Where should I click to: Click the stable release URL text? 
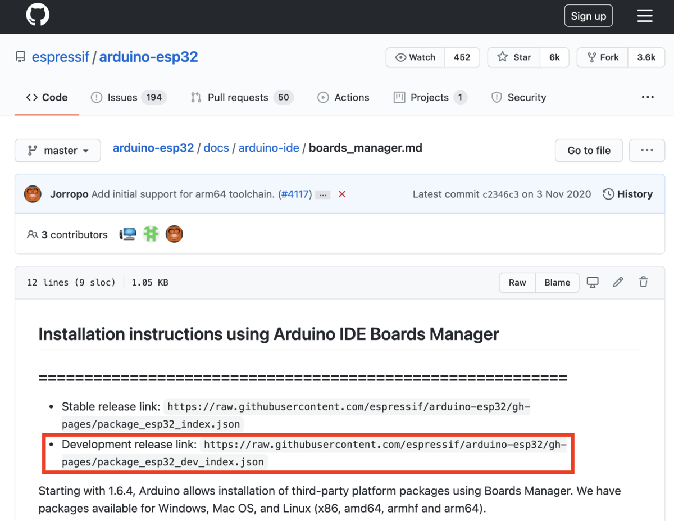click(296, 415)
